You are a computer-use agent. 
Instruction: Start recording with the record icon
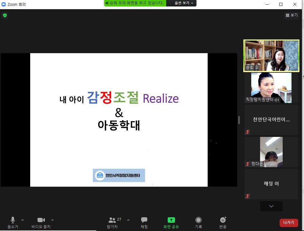point(198,220)
